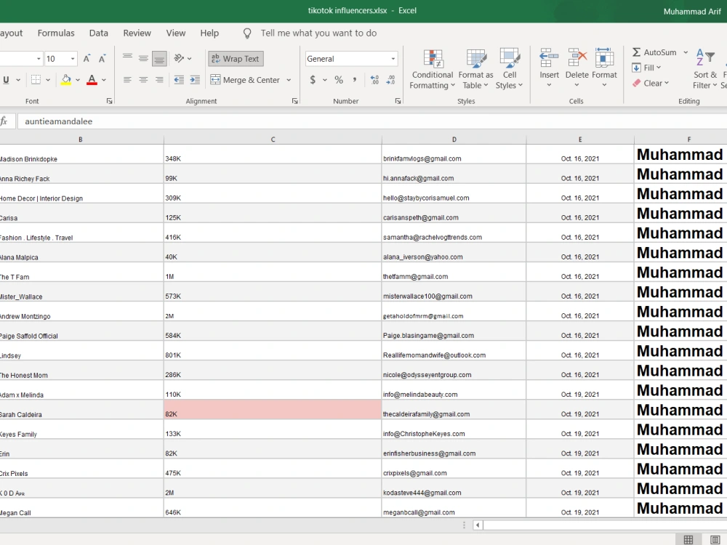
Task: Click Delete cells icon
Action: coord(577,58)
